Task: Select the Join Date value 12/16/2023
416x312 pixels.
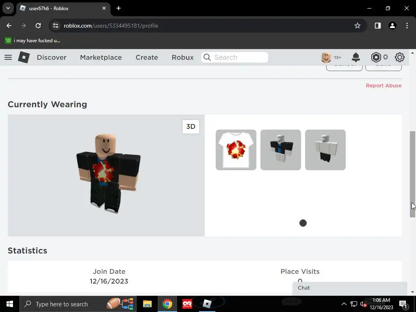Action: [109, 281]
